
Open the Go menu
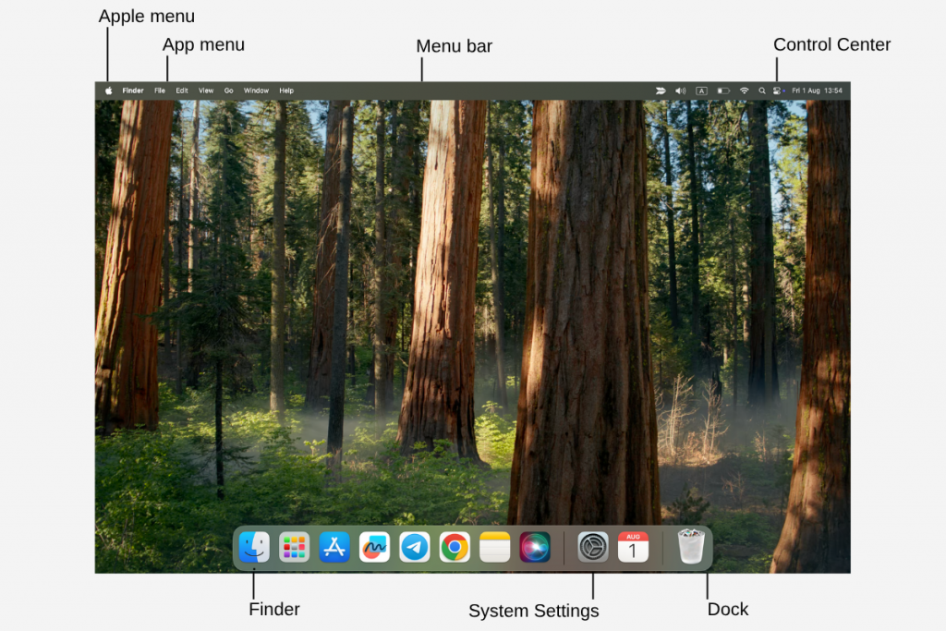(x=228, y=91)
